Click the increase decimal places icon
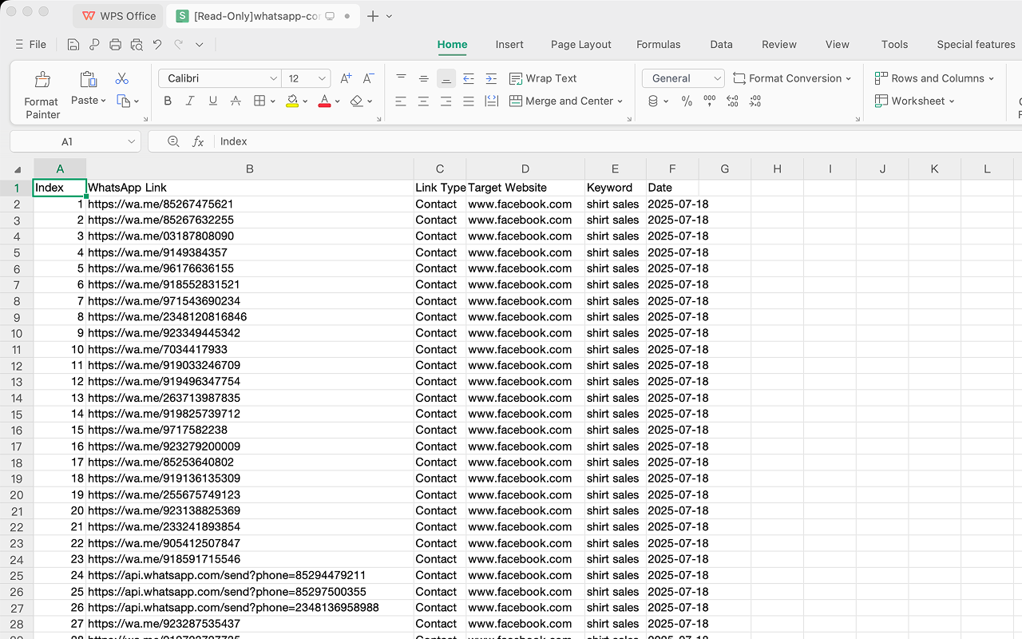This screenshot has width=1022, height=639. click(732, 101)
